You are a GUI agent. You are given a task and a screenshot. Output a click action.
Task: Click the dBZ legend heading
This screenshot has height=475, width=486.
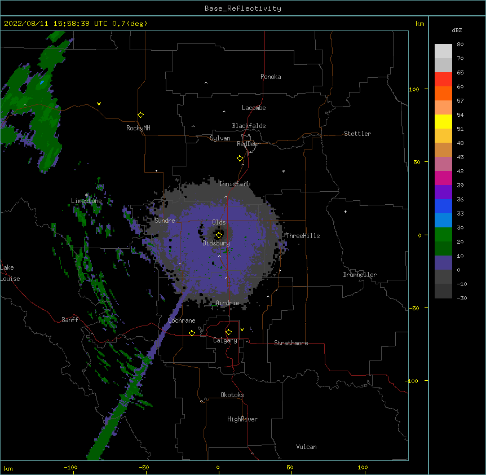click(457, 30)
